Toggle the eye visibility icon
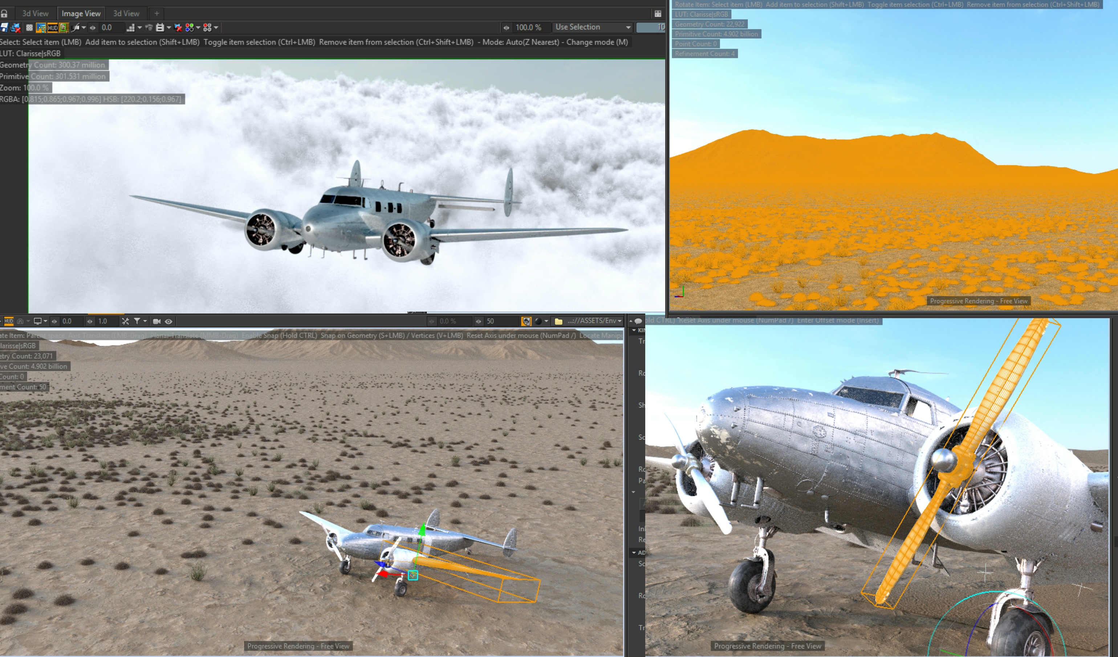Image resolution: width=1118 pixels, height=657 pixels. (168, 321)
